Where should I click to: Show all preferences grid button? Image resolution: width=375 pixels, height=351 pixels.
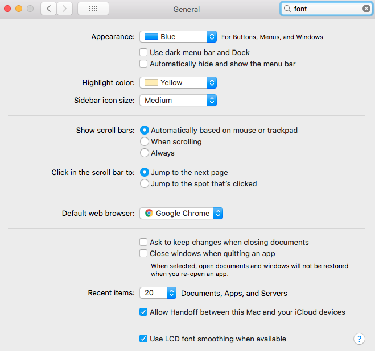[x=93, y=9]
